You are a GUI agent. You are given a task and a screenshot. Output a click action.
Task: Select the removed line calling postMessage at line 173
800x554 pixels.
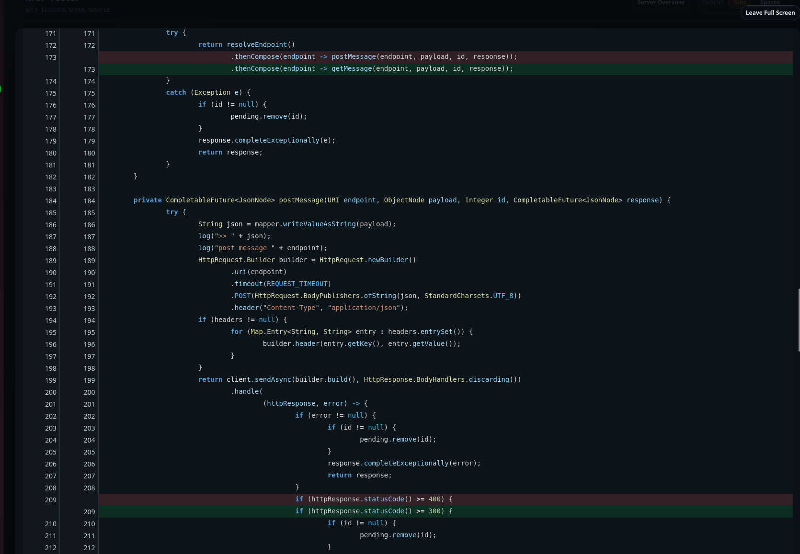(x=374, y=56)
